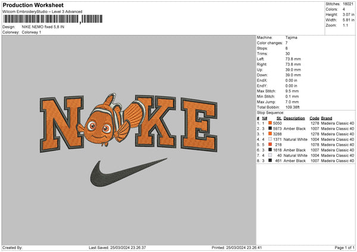This screenshot has width=357, height=252.
Task: Click "Amber Black" in stop row 2
Action: tap(295, 129)
